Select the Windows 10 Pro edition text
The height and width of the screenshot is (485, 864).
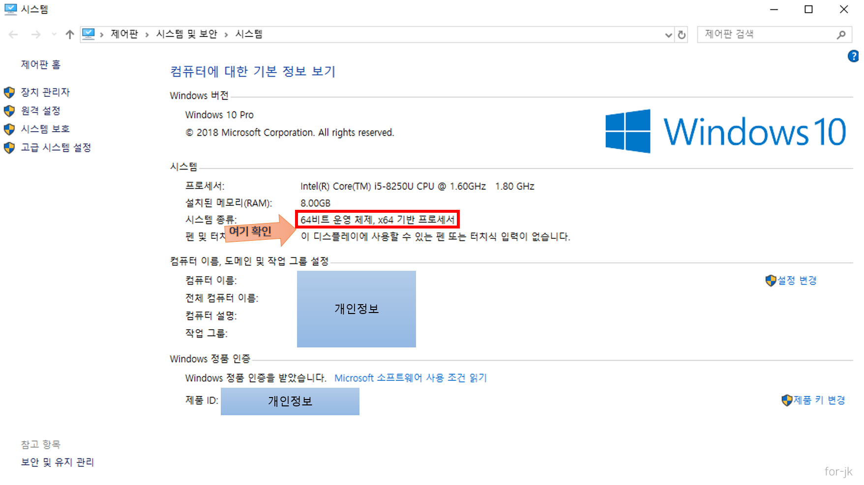[x=219, y=114]
